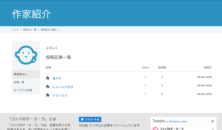Select オリジナル記事 in the sidebar menu
Viewport: 222px width, 130px height.
(26, 90)
